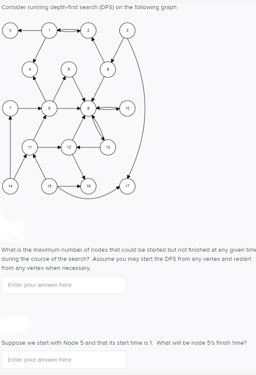Click node 1 at the top
Image resolution: width=256 pixels, height=375 pixels.
click(x=49, y=30)
